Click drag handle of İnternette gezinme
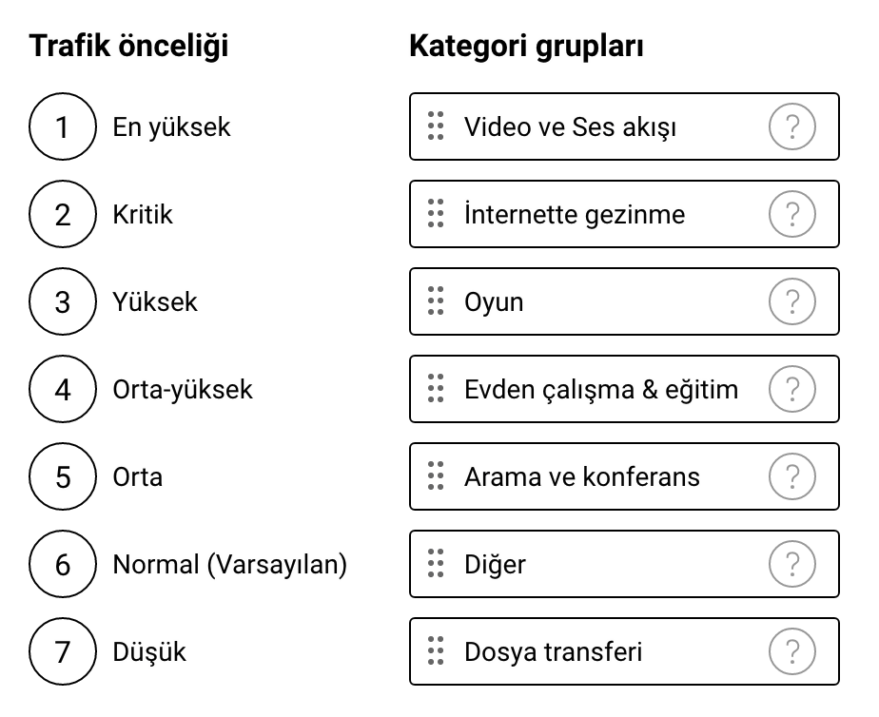 (x=436, y=213)
